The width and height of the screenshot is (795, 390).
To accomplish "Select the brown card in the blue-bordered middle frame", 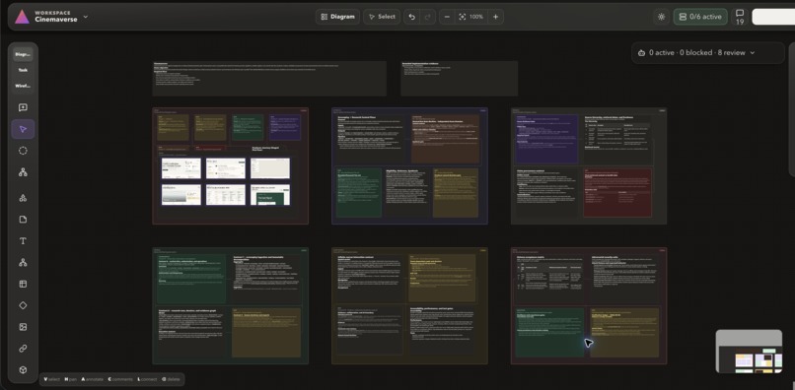I will (x=445, y=139).
